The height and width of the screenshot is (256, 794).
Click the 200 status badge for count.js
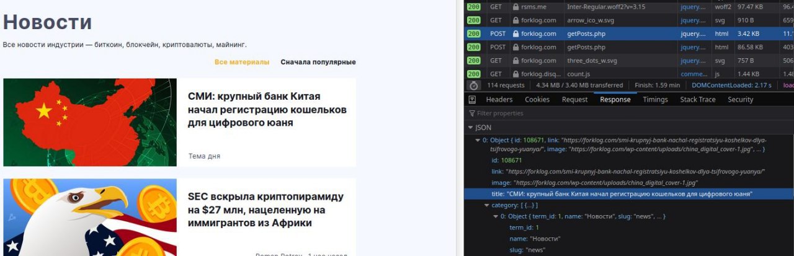click(x=474, y=74)
